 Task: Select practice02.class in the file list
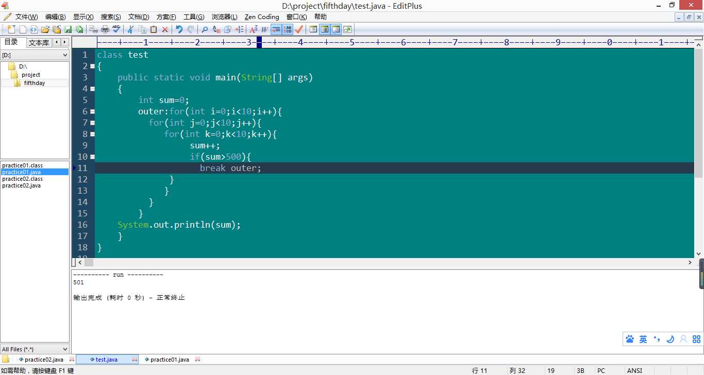pyautogui.click(x=22, y=179)
